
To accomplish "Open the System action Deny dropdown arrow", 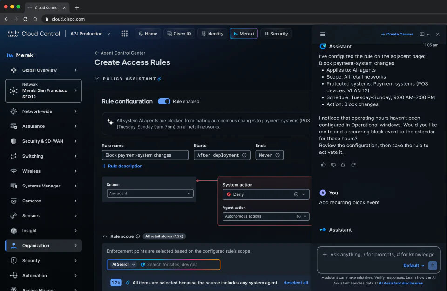I will tap(303, 194).
